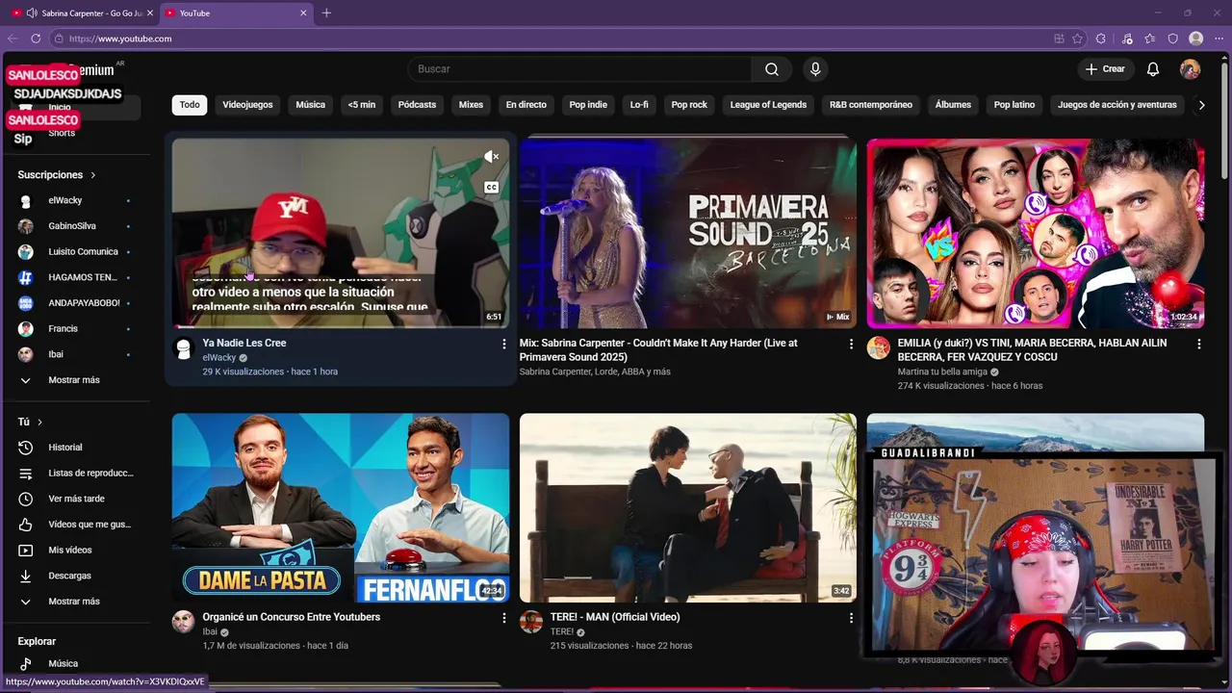
Task: Open browser profile avatar icon
Action: coord(1196,38)
